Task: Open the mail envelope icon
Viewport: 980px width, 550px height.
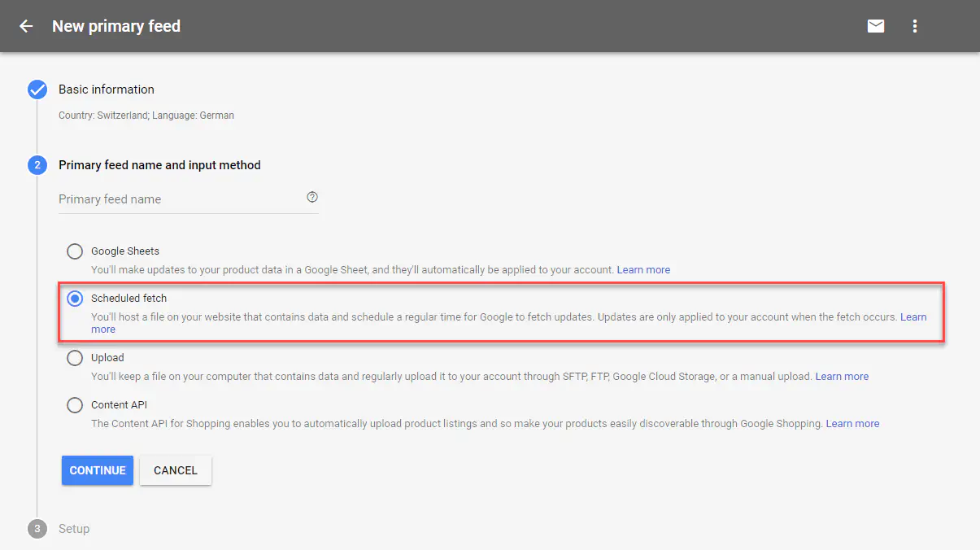Action: tap(876, 26)
